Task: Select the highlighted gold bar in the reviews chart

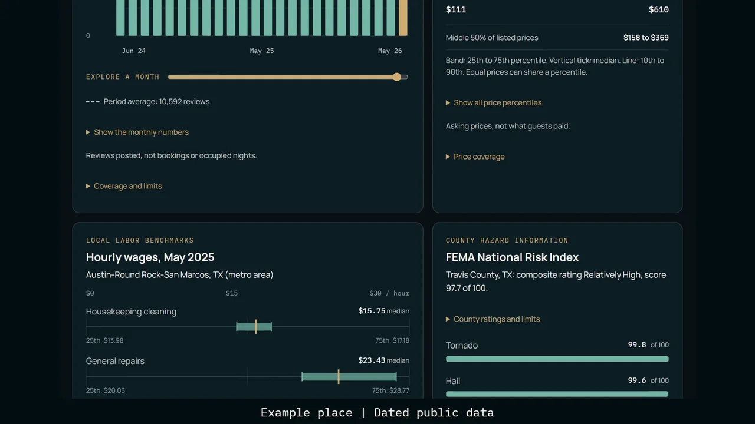Action: [403, 18]
